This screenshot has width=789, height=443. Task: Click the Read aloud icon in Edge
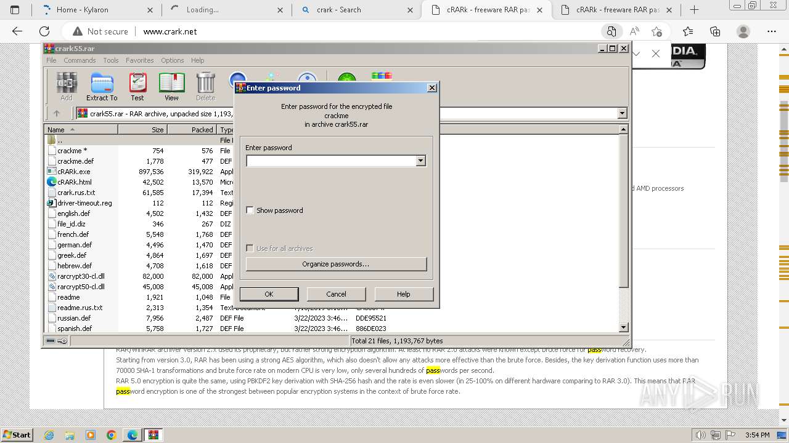tap(634, 31)
